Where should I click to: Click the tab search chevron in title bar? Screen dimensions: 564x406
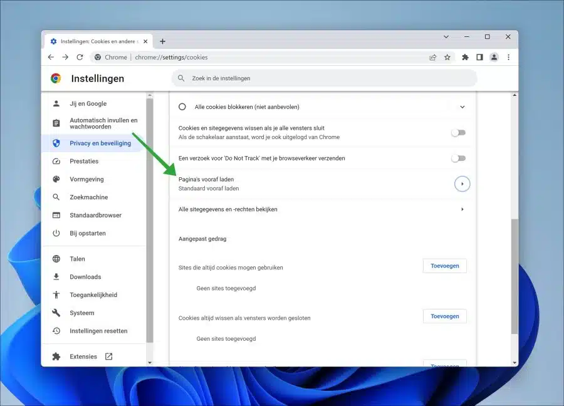446,37
